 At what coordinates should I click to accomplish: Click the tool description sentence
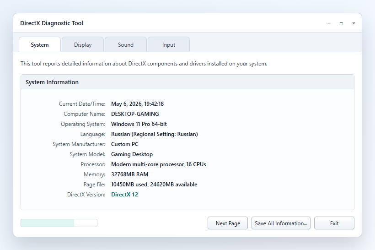(144, 64)
